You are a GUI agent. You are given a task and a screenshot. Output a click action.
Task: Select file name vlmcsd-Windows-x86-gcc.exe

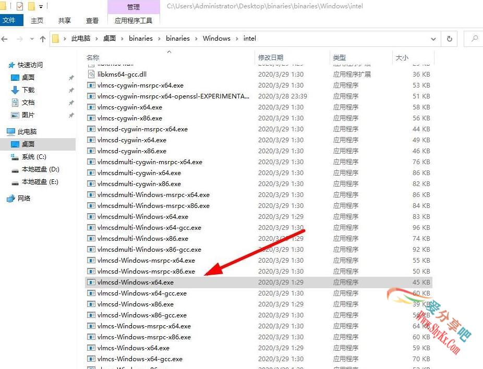click(142, 315)
